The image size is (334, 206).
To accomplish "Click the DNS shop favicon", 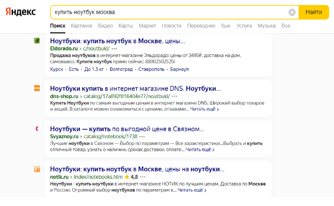I will 37,88.
